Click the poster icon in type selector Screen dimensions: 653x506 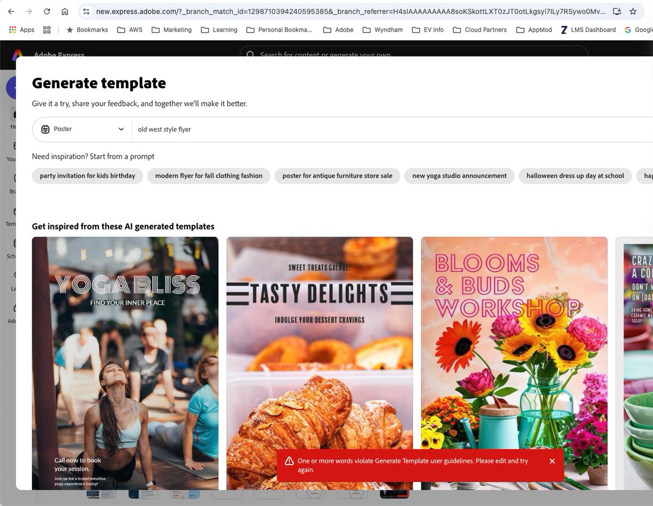(46, 129)
